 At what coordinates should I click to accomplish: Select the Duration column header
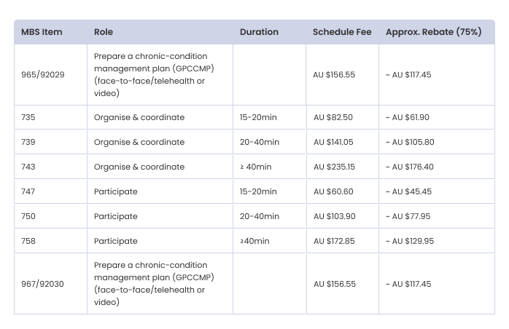(259, 32)
